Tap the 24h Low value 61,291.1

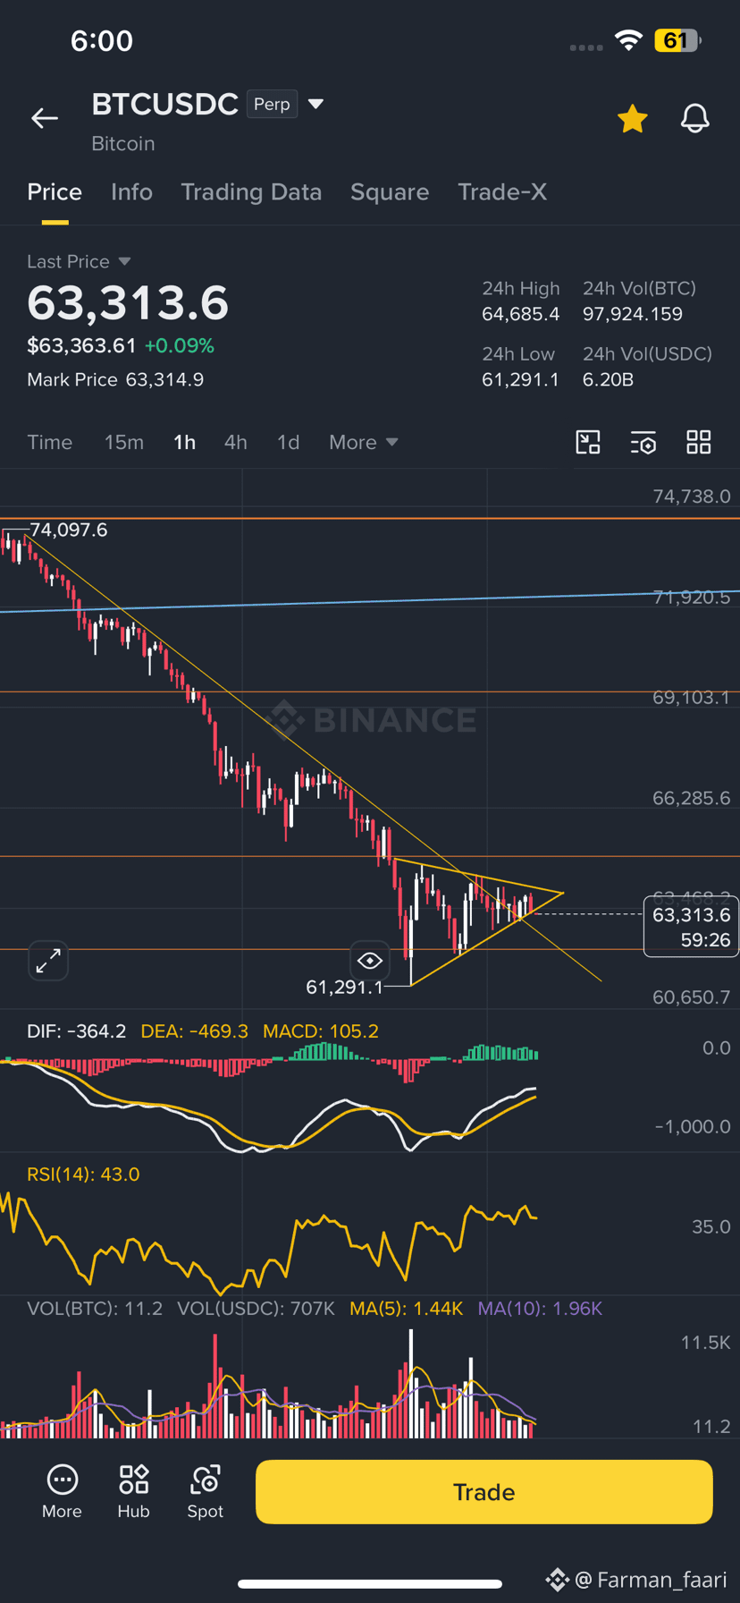(520, 379)
